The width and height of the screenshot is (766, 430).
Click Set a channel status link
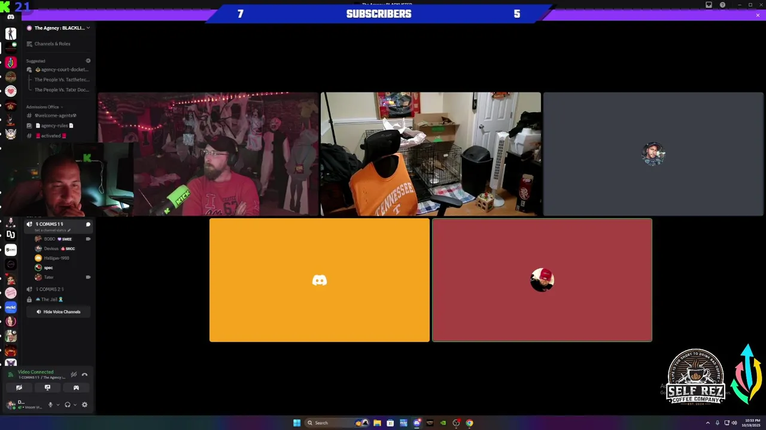[53, 231]
